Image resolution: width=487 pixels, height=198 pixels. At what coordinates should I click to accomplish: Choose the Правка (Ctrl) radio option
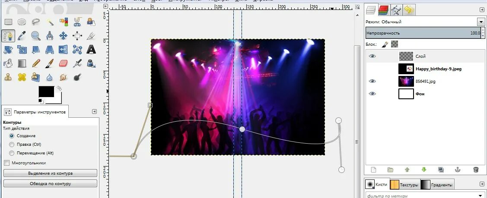tap(25, 145)
